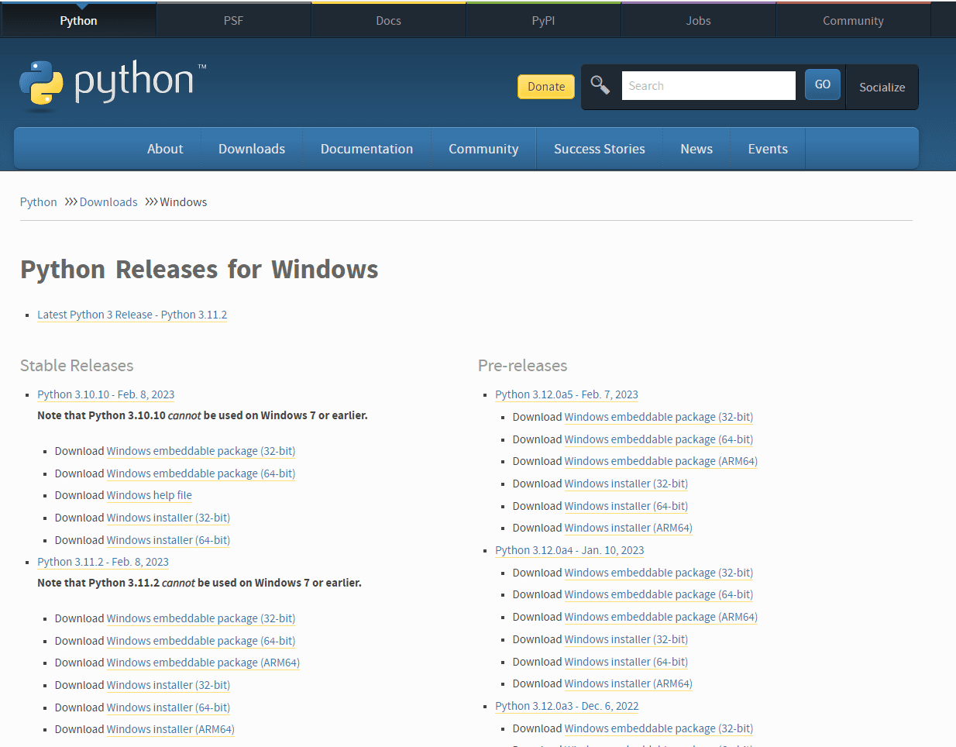Download 3.12.0a4 Windows embeddable package (32-bit)

(659, 573)
